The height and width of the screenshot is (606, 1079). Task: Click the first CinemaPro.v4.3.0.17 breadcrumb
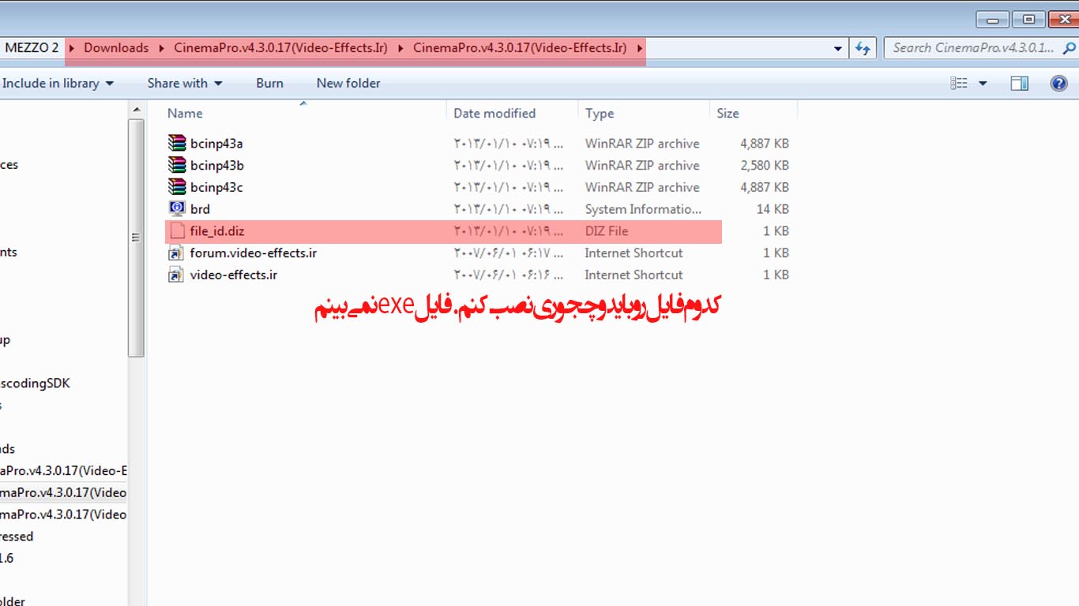pyautogui.click(x=280, y=47)
